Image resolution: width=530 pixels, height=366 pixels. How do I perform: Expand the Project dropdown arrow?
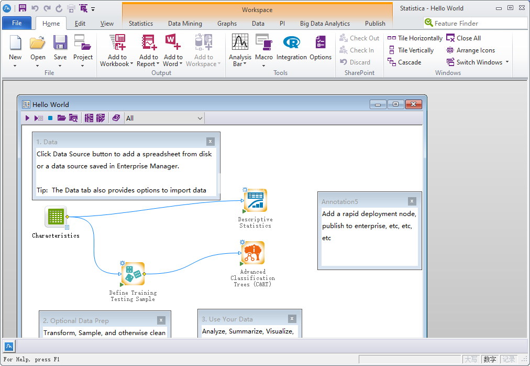(83, 66)
